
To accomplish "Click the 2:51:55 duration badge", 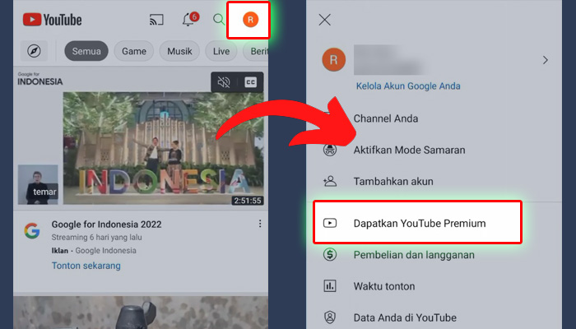I will [248, 201].
